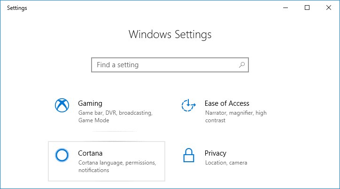Click the magnifier icon in search box
Image resolution: width=340 pixels, height=189 pixels.
[241, 65]
